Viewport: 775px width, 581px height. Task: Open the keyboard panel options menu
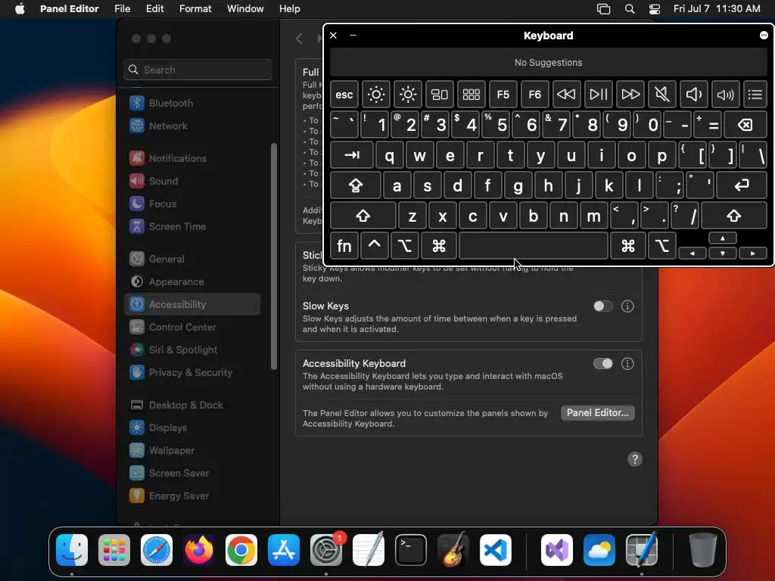tap(764, 35)
